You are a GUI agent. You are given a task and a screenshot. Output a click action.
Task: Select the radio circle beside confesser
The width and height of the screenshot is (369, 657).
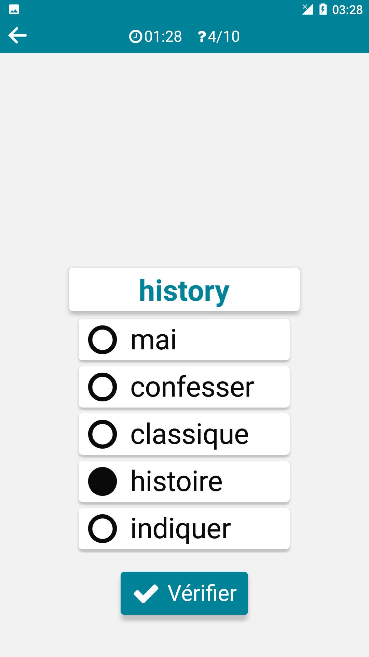pos(102,387)
